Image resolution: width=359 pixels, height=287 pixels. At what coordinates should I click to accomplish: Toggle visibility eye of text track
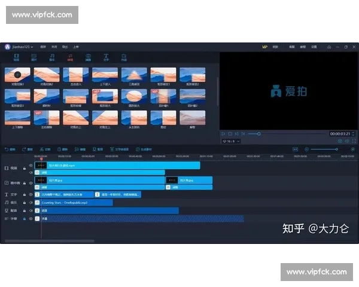pyautogui.click(x=31, y=194)
